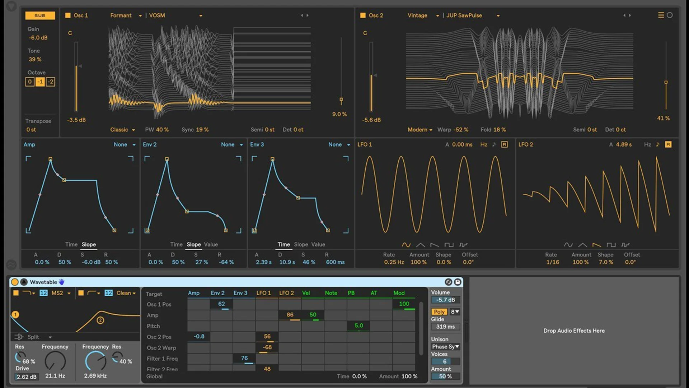
Task: Toggle the SUB oscillator on/off
Action: point(40,15)
